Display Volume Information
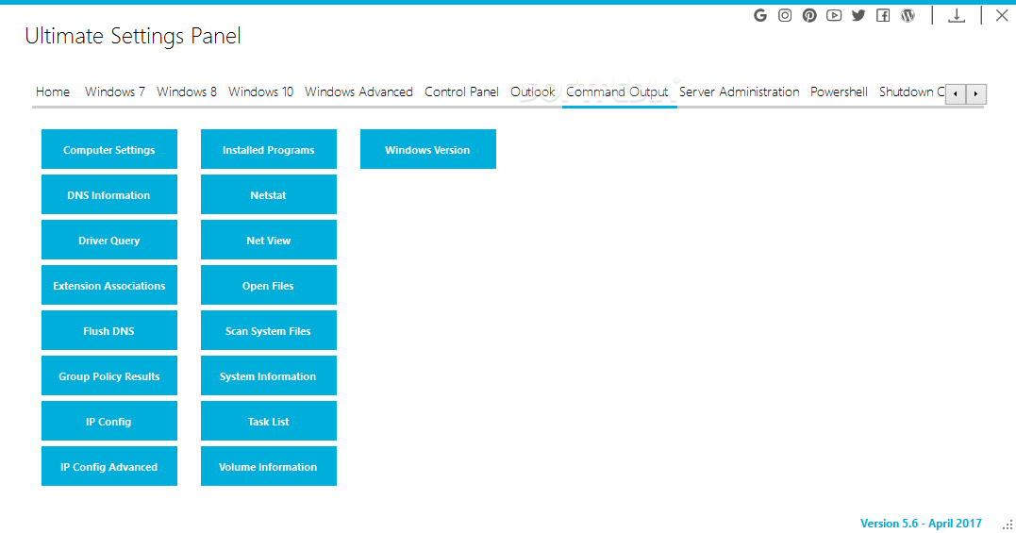 point(268,466)
